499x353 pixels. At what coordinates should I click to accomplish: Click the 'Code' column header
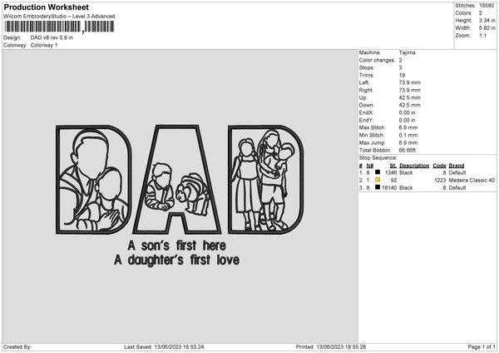point(439,166)
